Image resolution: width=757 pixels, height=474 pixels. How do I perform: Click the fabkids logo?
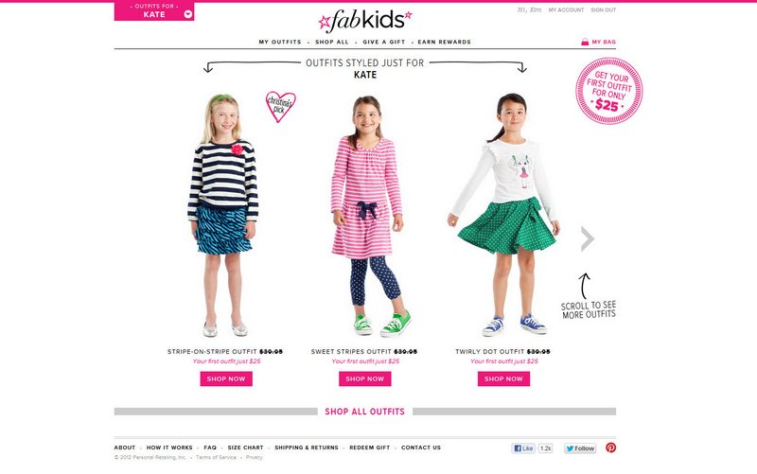365,21
